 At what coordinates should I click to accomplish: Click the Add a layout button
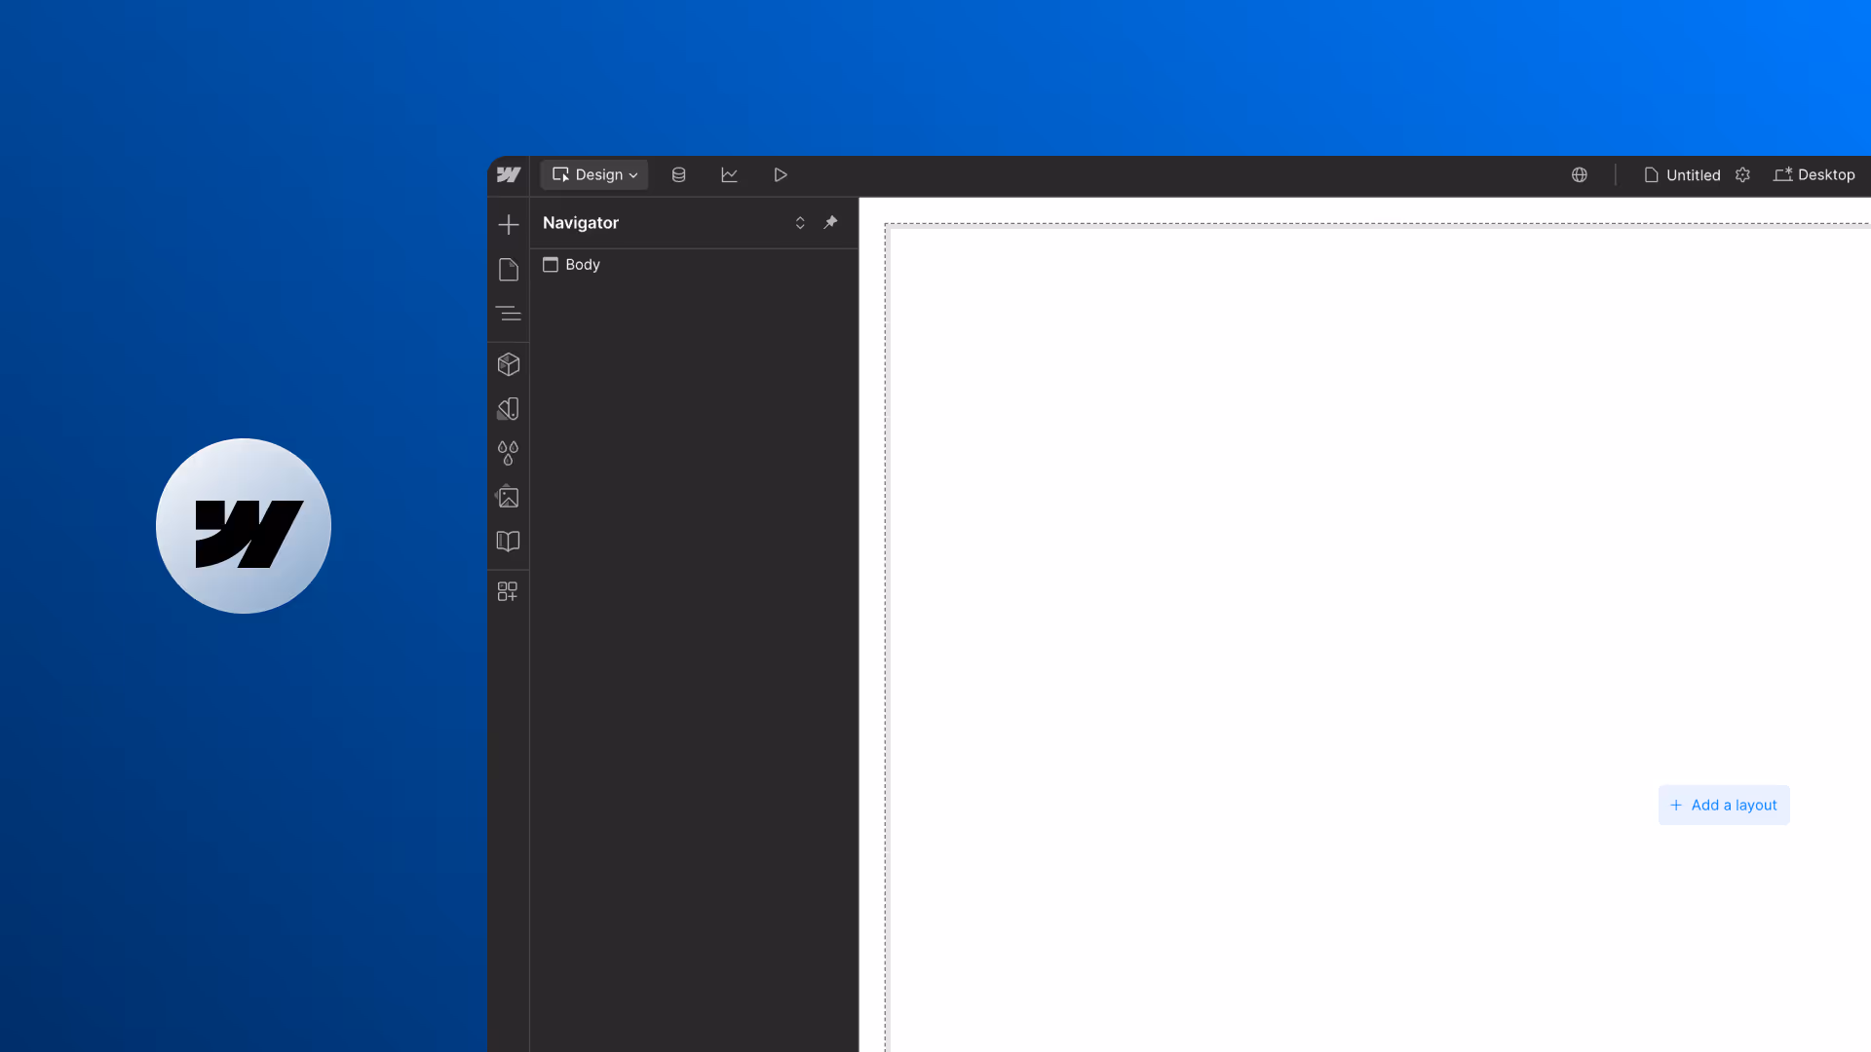pos(1724,806)
